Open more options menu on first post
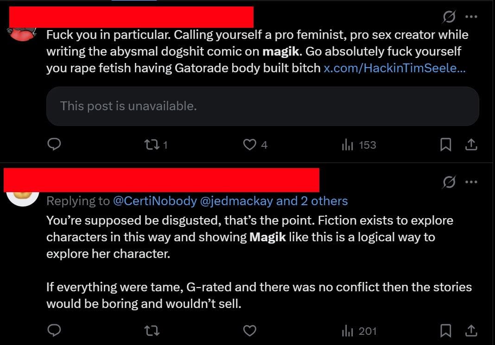This screenshot has width=495, height=345. coord(471,17)
